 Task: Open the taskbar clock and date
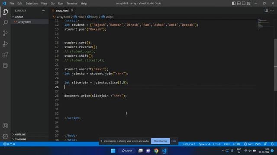[264, 151]
